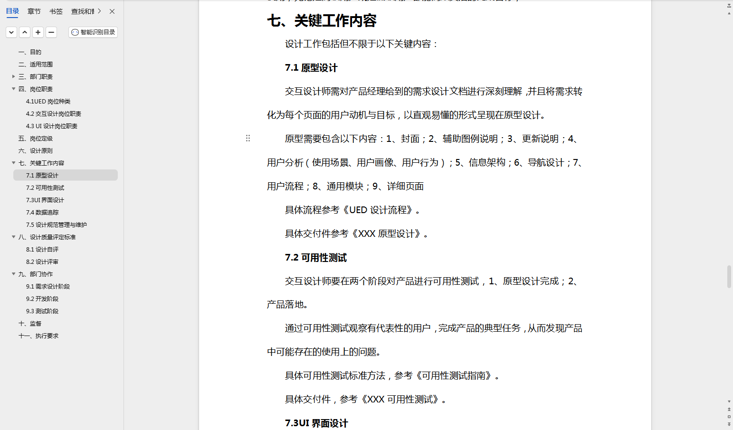Image resolution: width=733 pixels, height=430 pixels.
Task: Jump to 二、适用范围 in the outline
Action: [x=36, y=65]
